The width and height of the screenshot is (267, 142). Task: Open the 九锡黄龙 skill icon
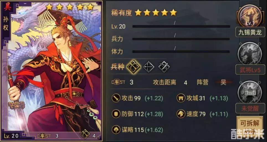pyautogui.click(x=250, y=16)
